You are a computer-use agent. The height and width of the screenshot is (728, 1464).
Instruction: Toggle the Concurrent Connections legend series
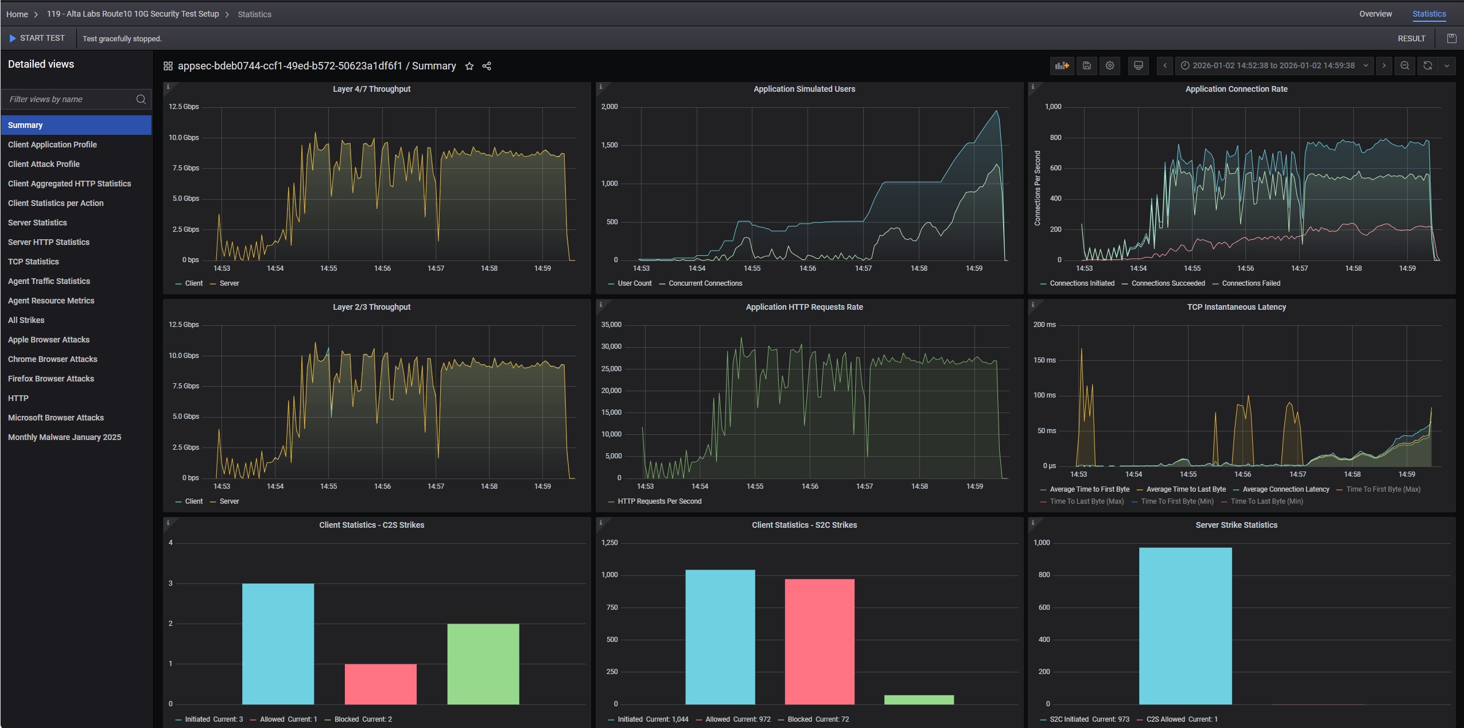pos(705,283)
